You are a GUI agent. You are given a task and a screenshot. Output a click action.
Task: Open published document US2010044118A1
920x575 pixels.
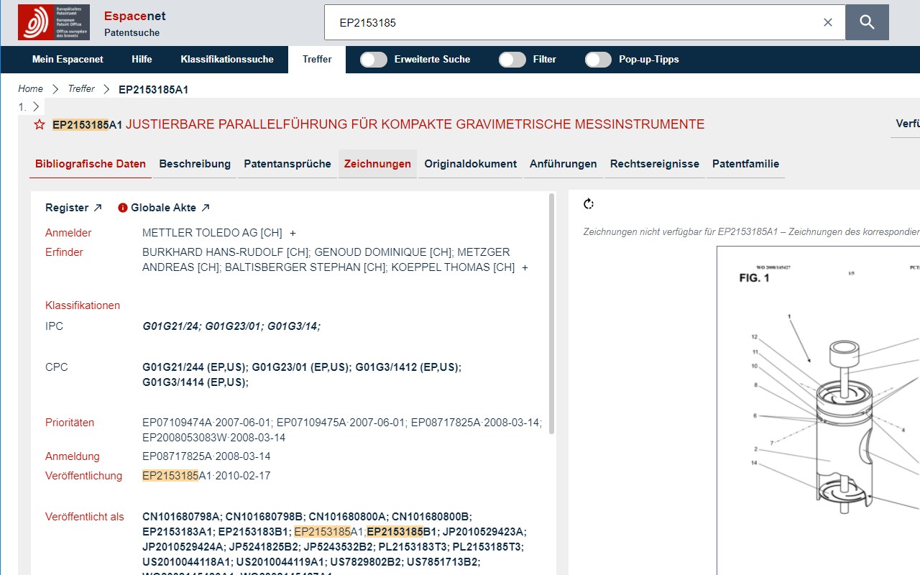187,562
